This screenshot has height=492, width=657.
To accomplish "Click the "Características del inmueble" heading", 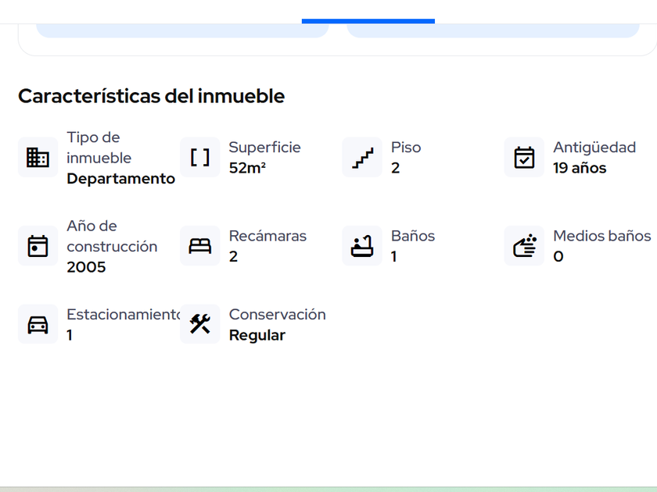I will coord(151,96).
